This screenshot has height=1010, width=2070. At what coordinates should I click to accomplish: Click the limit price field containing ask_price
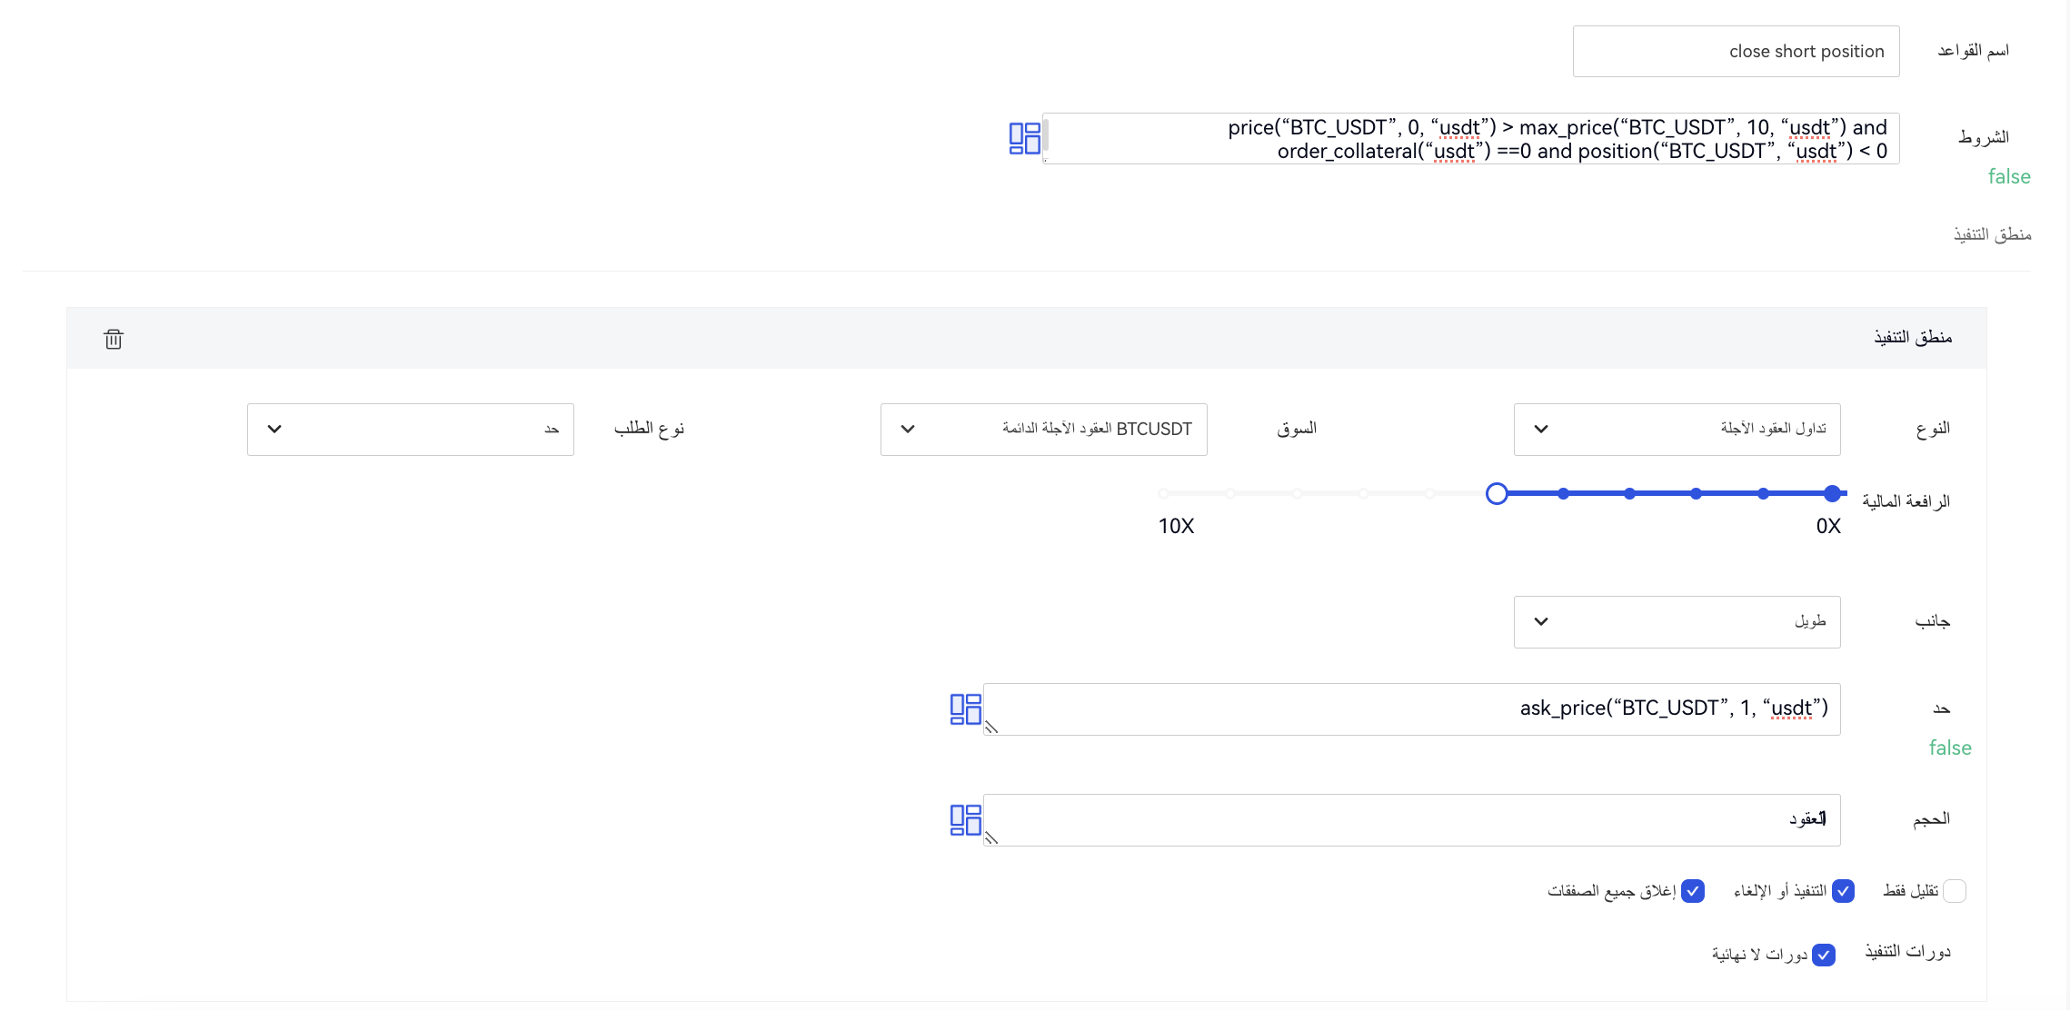point(1411,709)
